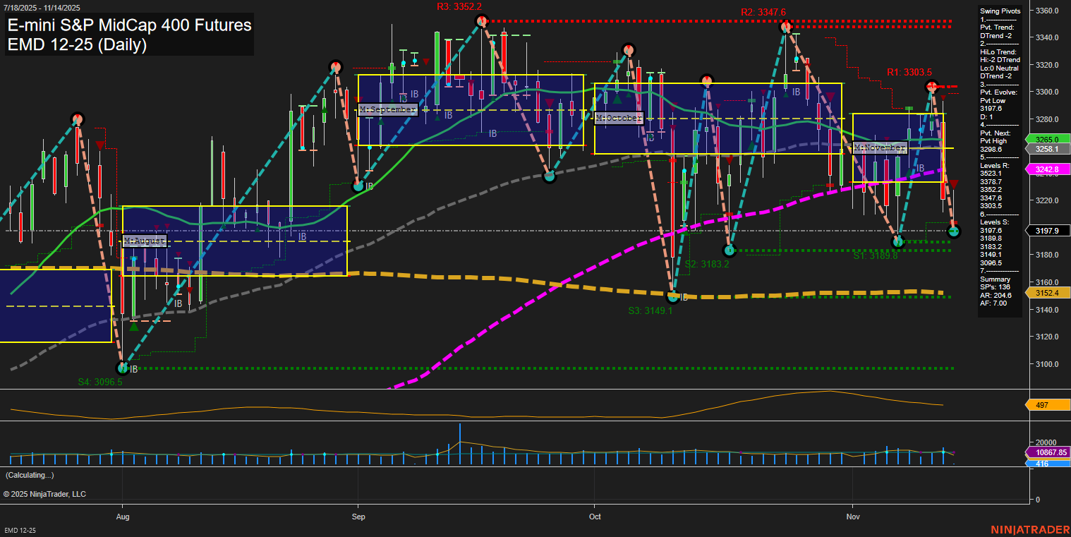Screen dimensions: 1071x537
Task: Click the Levels S: heading in the panel
Action: point(995,222)
